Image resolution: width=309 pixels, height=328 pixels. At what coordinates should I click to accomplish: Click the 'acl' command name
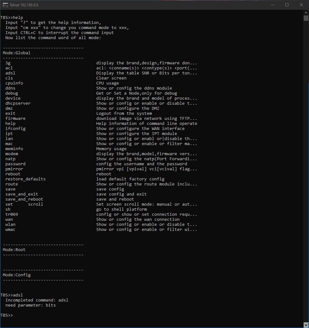pos(9,68)
